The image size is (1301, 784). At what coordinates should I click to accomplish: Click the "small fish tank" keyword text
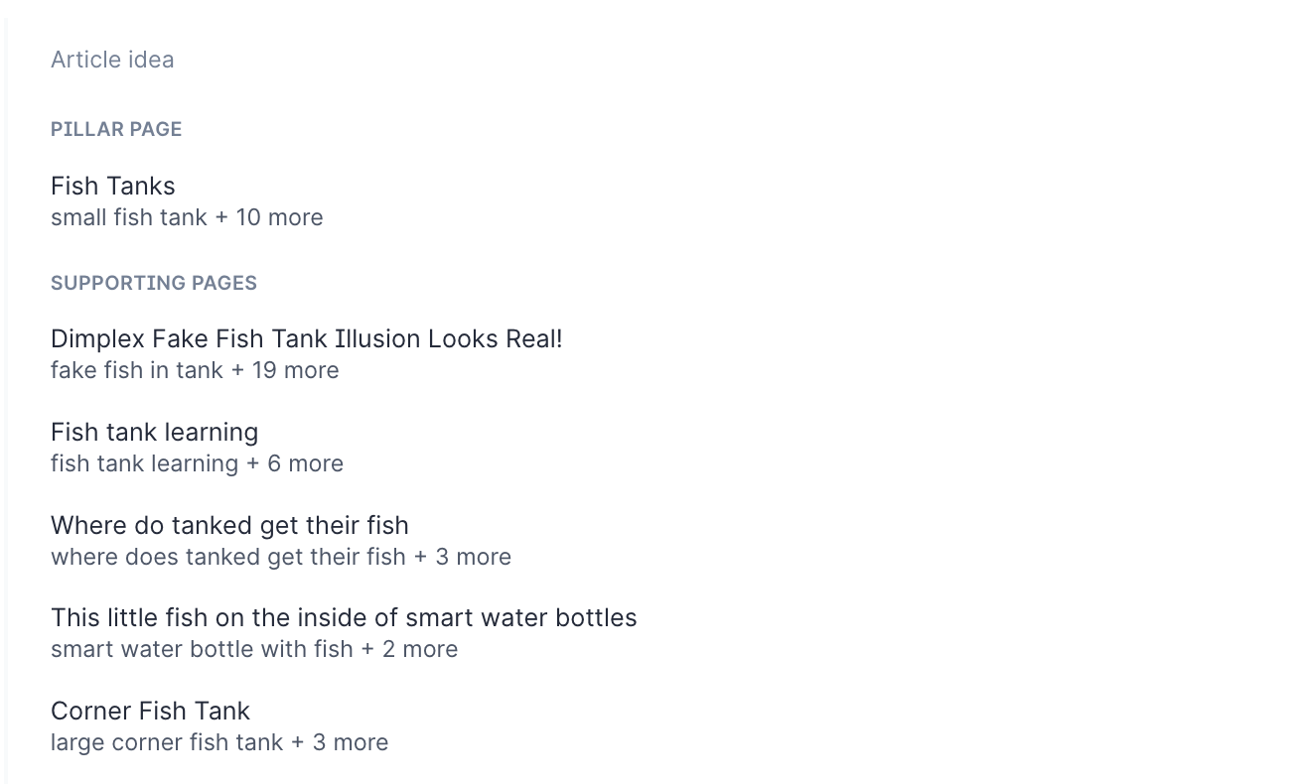click(129, 217)
